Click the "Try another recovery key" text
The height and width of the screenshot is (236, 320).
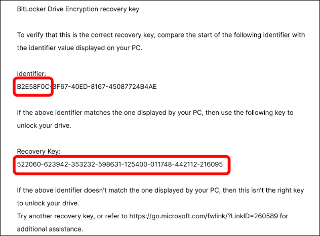coord(57,216)
